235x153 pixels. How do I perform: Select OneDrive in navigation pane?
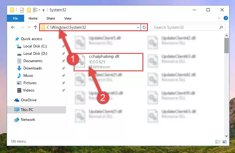coord(29,100)
